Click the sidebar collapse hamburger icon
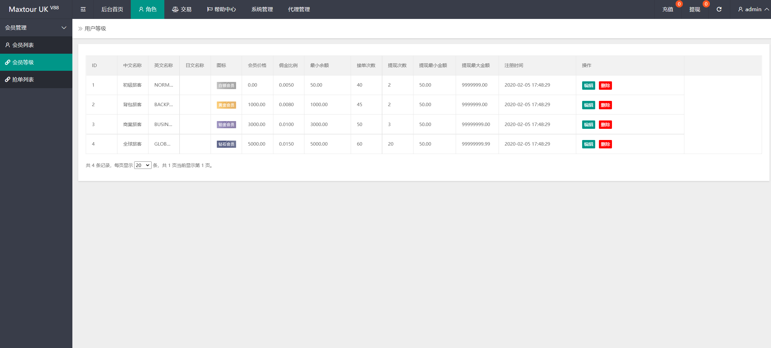Image resolution: width=771 pixels, height=348 pixels. [83, 9]
